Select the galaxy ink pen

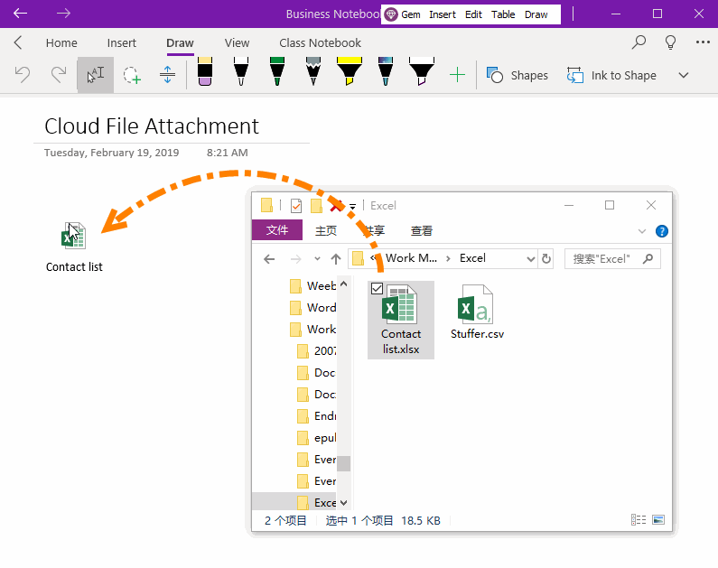(386, 71)
